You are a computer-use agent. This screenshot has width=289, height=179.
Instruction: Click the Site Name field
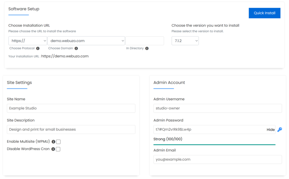pos(71,108)
